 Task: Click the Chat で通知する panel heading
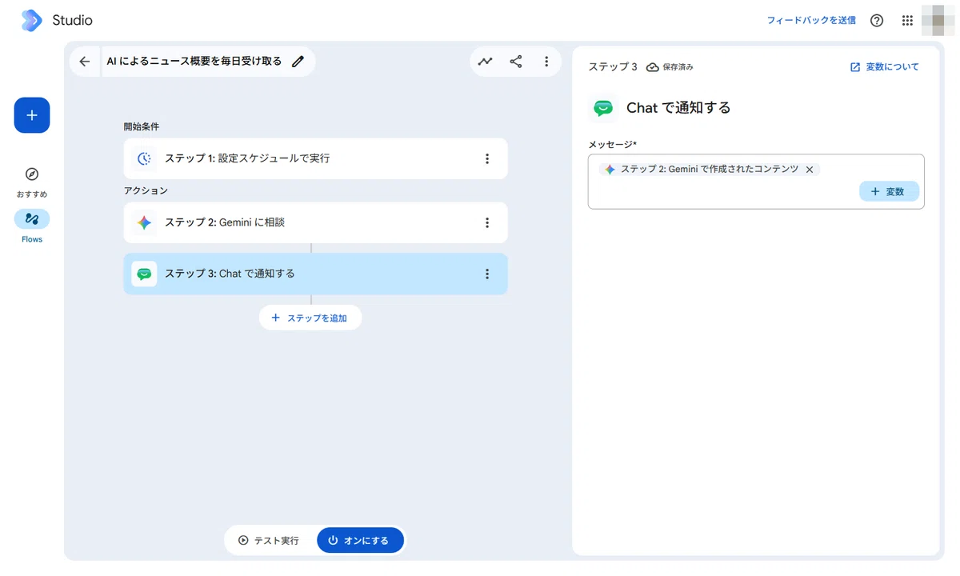pyautogui.click(x=678, y=108)
